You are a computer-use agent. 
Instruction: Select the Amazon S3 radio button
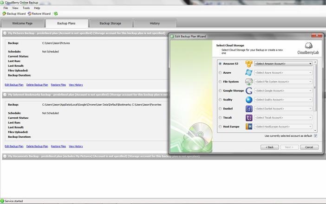[220, 64]
